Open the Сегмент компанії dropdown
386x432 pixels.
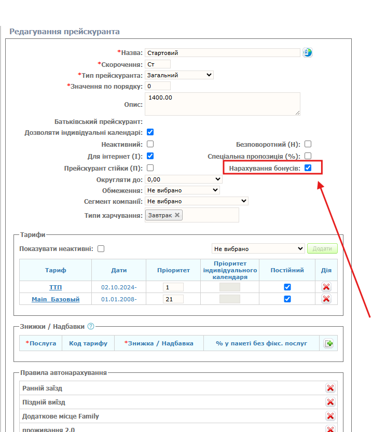[196, 201]
